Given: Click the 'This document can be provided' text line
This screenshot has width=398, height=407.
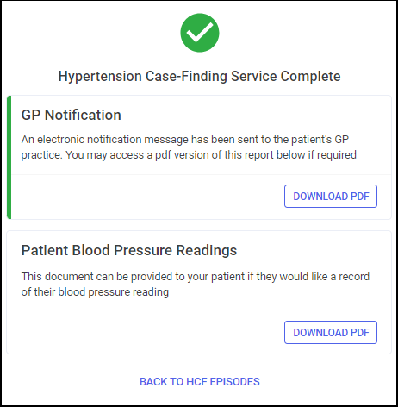Looking at the screenshot, I should click(196, 277).
